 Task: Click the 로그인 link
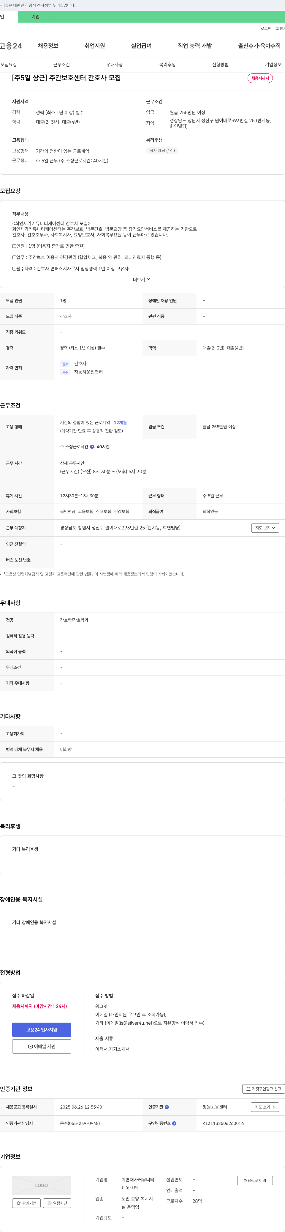[x=266, y=29]
